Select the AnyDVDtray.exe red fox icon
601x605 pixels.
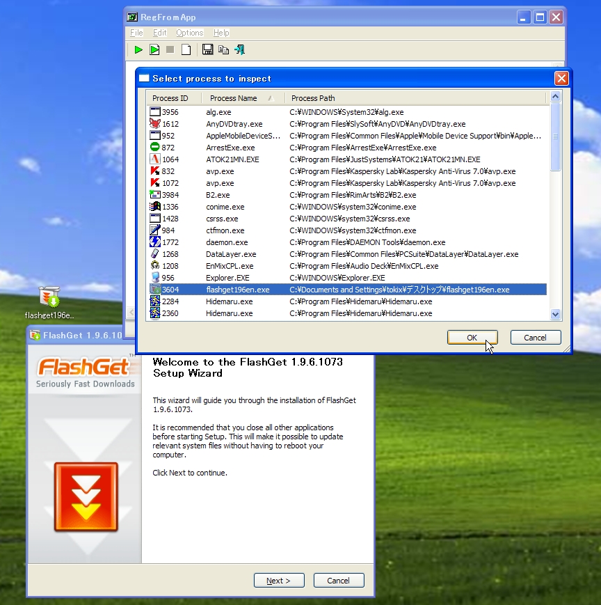(155, 124)
